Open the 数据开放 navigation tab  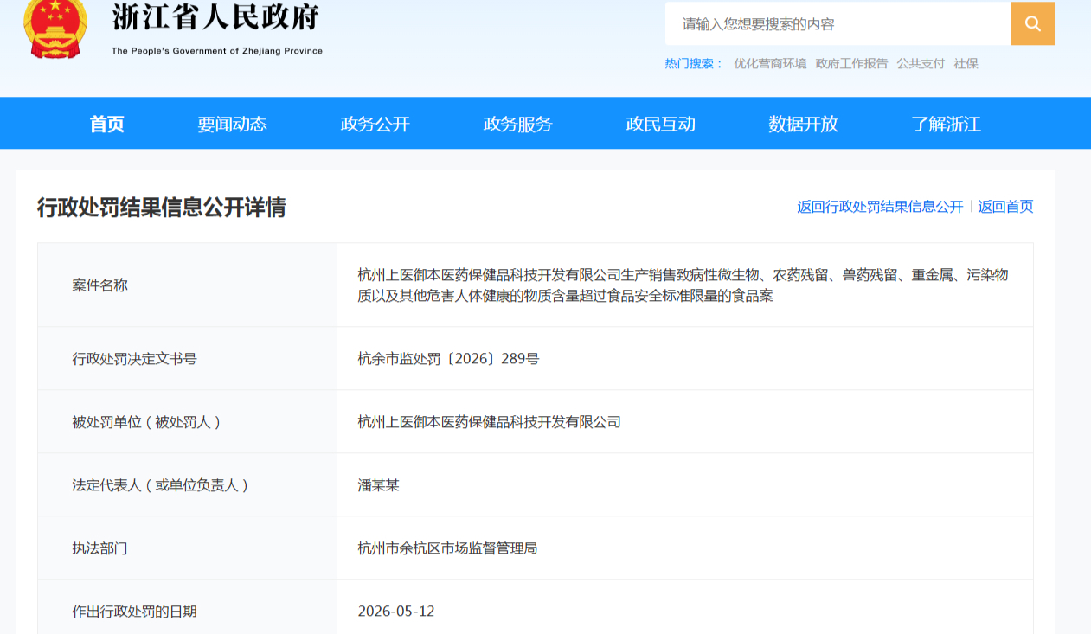coord(803,124)
